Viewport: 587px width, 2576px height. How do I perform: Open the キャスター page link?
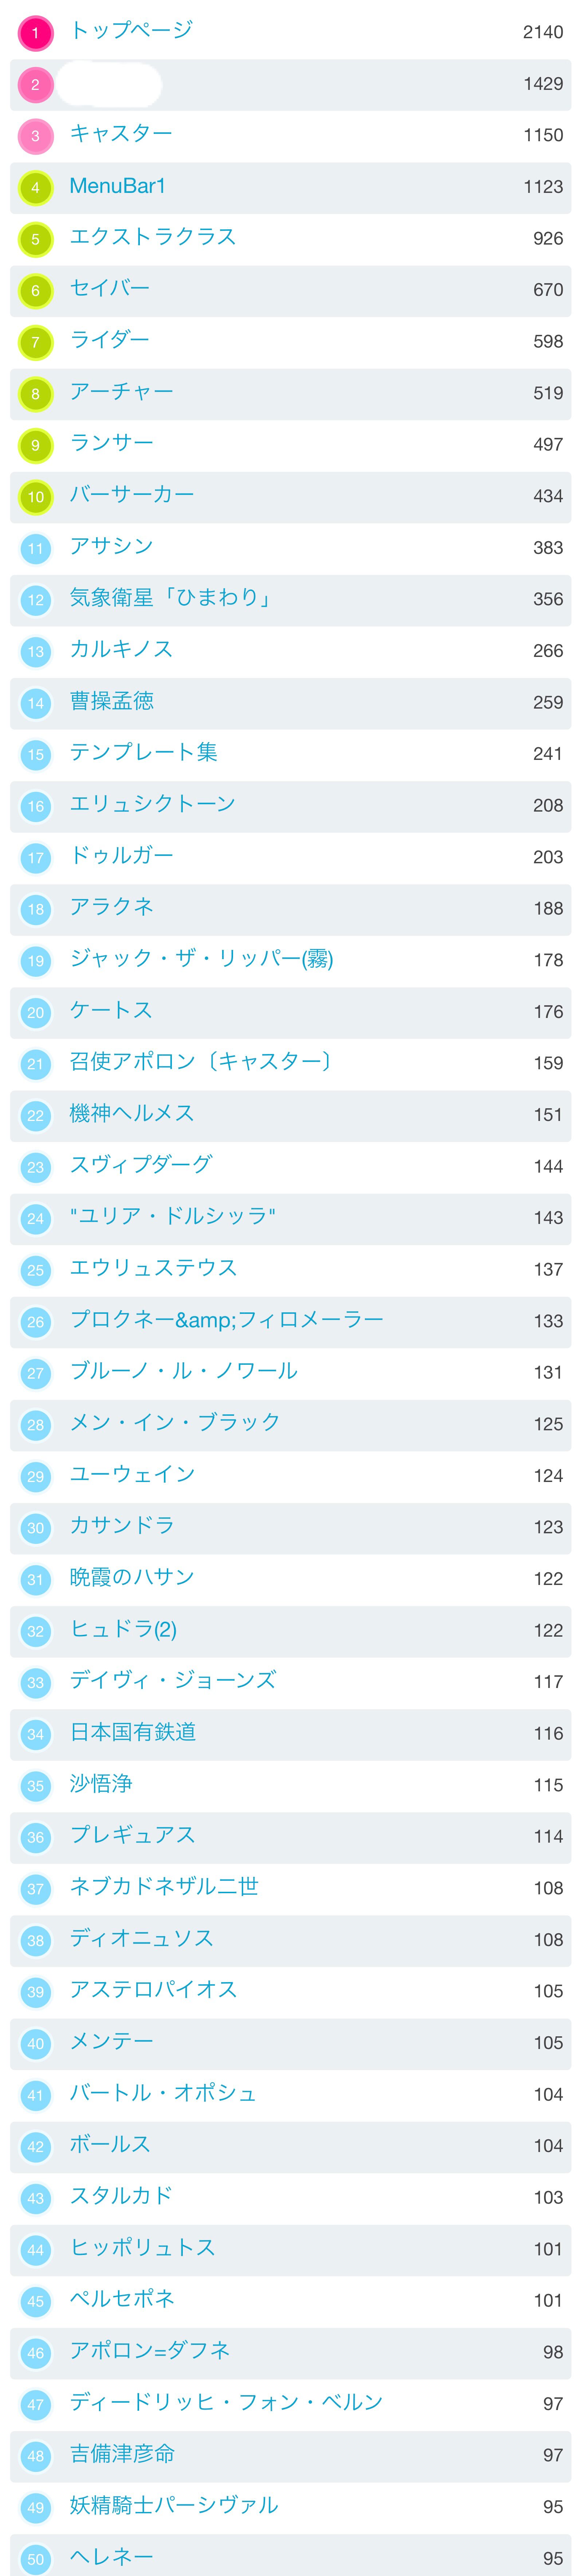click(121, 134)
